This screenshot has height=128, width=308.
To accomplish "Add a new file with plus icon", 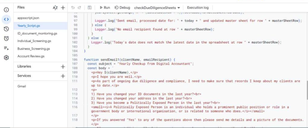I will [63, 8].
